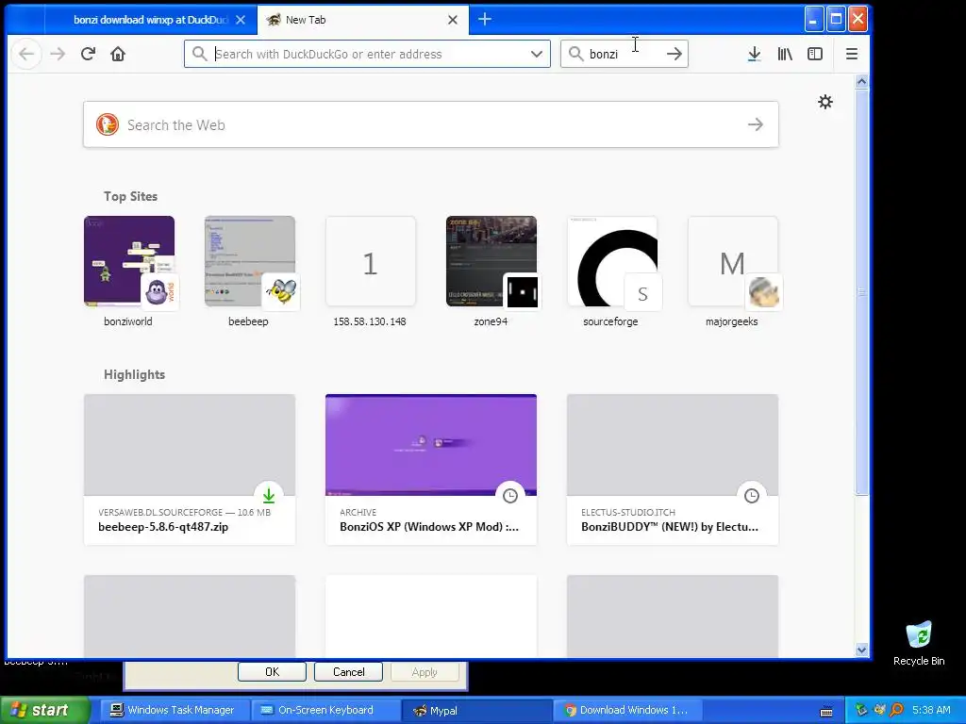This screenshot has height=724, width=966.
Task: Open the library bookmarks icon
Action: click(785, 54)
